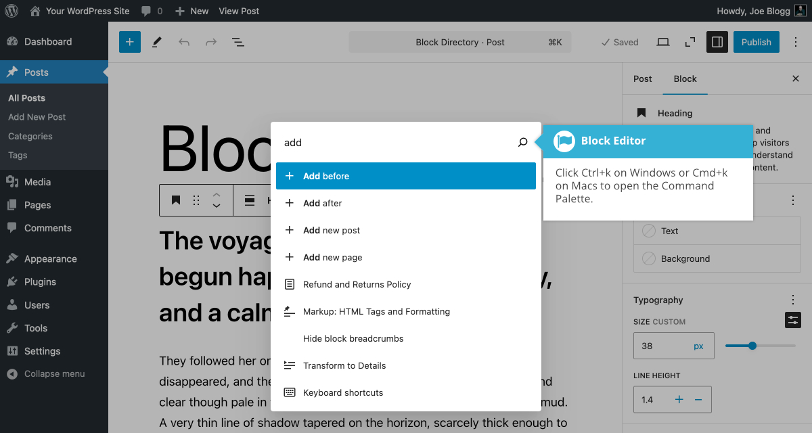
Task: Click the laptop preview icon
Action: click(663, 42)
